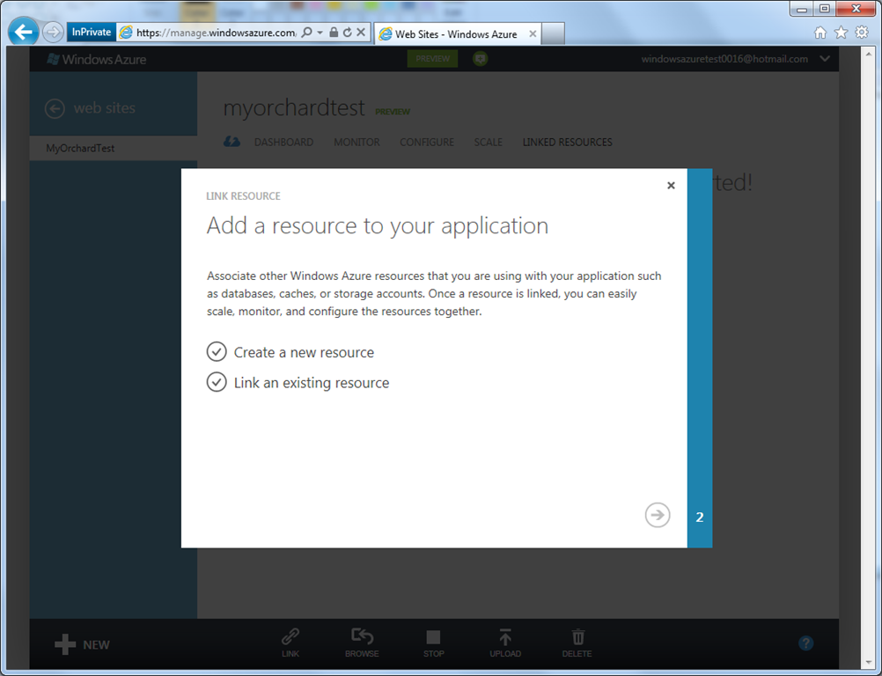882x676 pixels.
Task: Close the Link Resource dialog
Action: pos(671,186)
